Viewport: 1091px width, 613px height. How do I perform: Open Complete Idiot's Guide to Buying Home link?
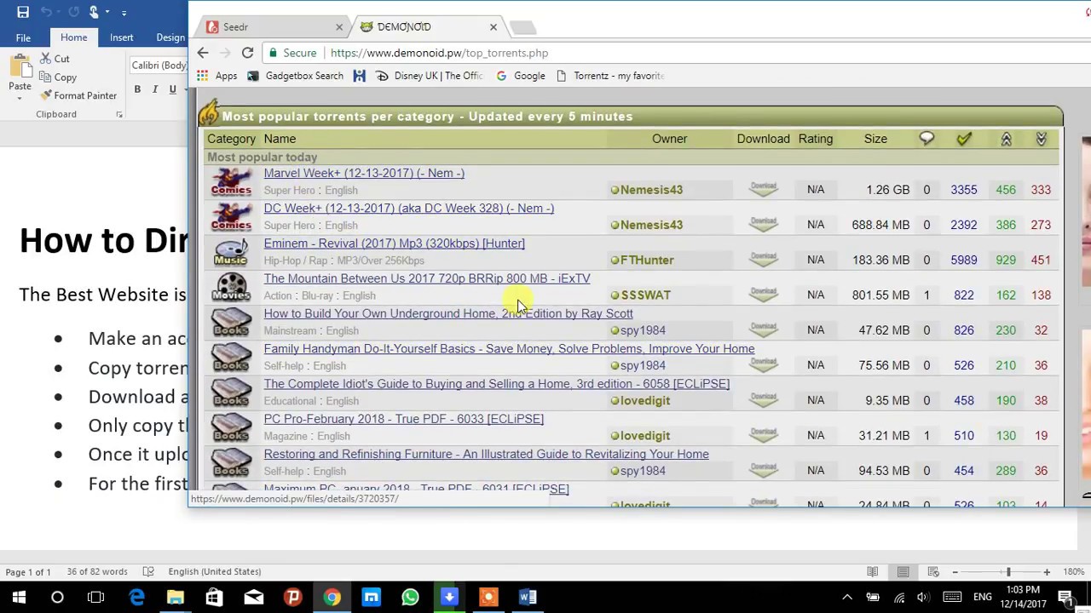click(496, 384)
